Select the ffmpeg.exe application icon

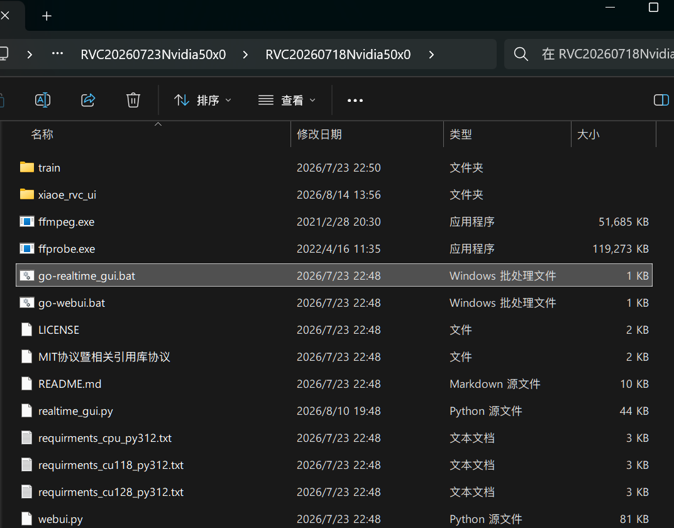[x=27, y=222]
